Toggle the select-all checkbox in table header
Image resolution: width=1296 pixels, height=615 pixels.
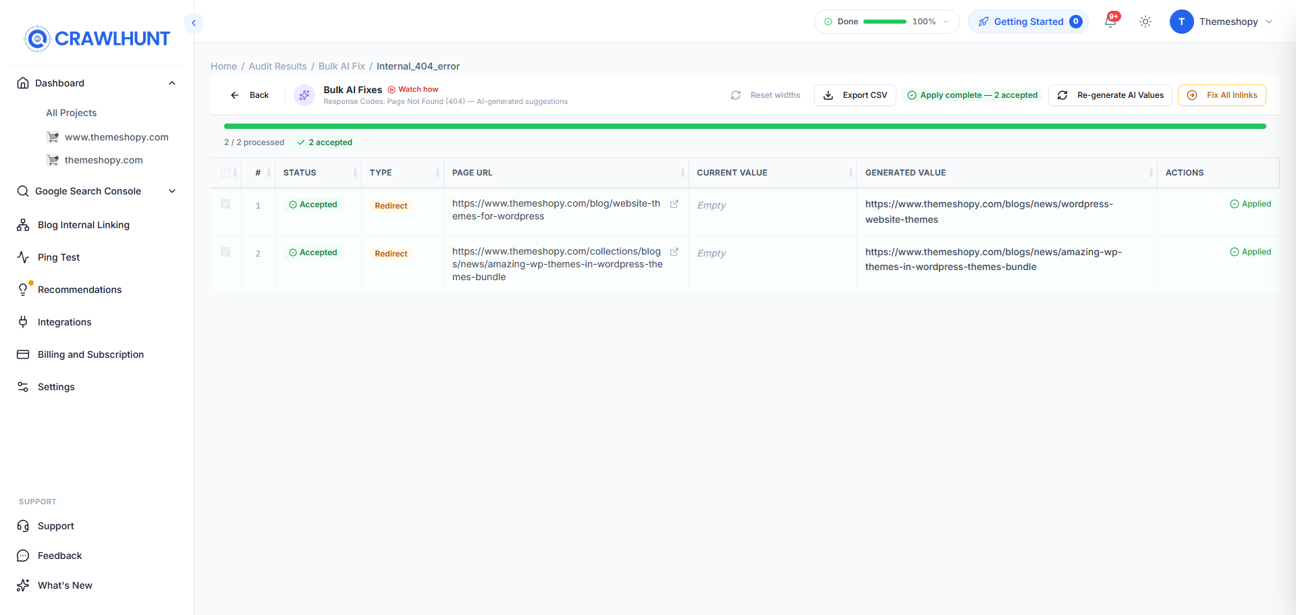[225, 173]
